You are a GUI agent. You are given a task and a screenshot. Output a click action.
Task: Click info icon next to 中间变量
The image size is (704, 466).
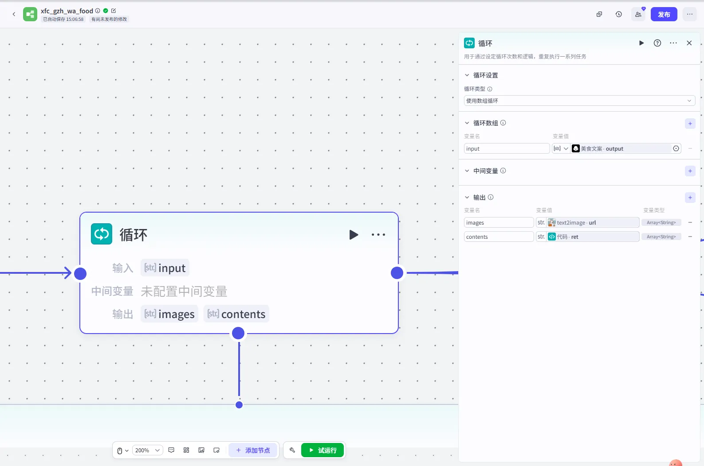(x=503, y=171)
